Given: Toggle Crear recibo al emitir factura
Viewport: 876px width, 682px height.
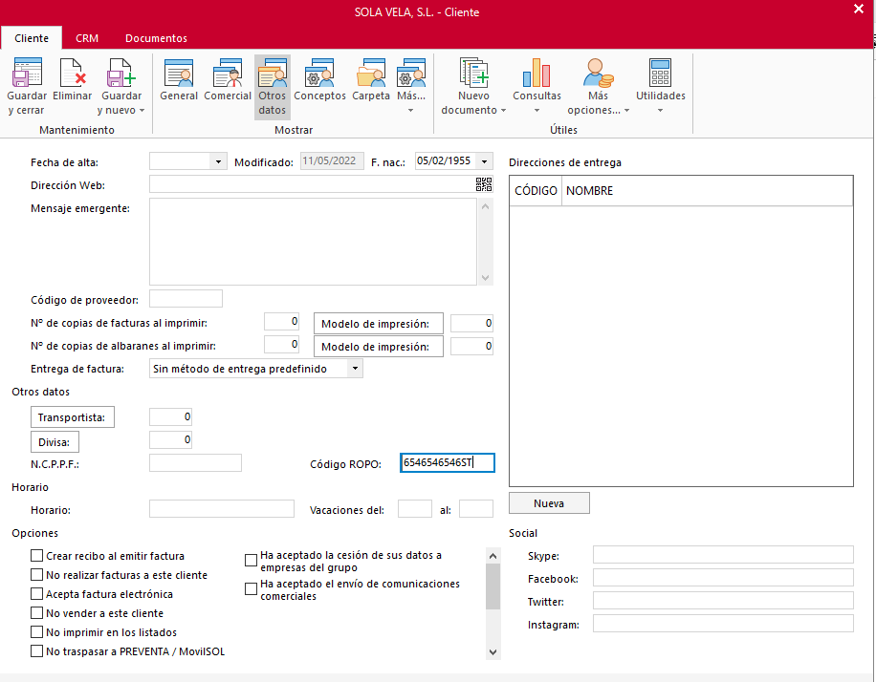Looking at the screenshot, I should (37, 555).
